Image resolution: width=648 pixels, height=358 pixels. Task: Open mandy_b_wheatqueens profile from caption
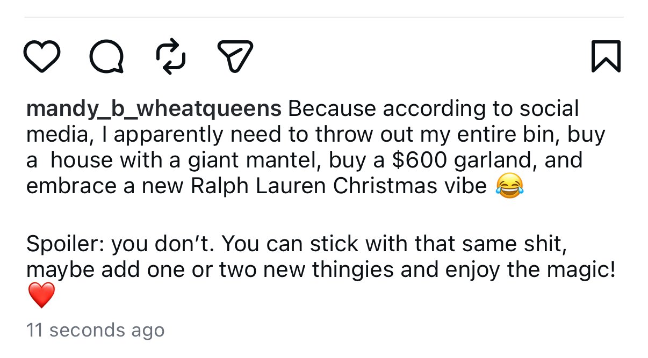click(x=154, y=109)
